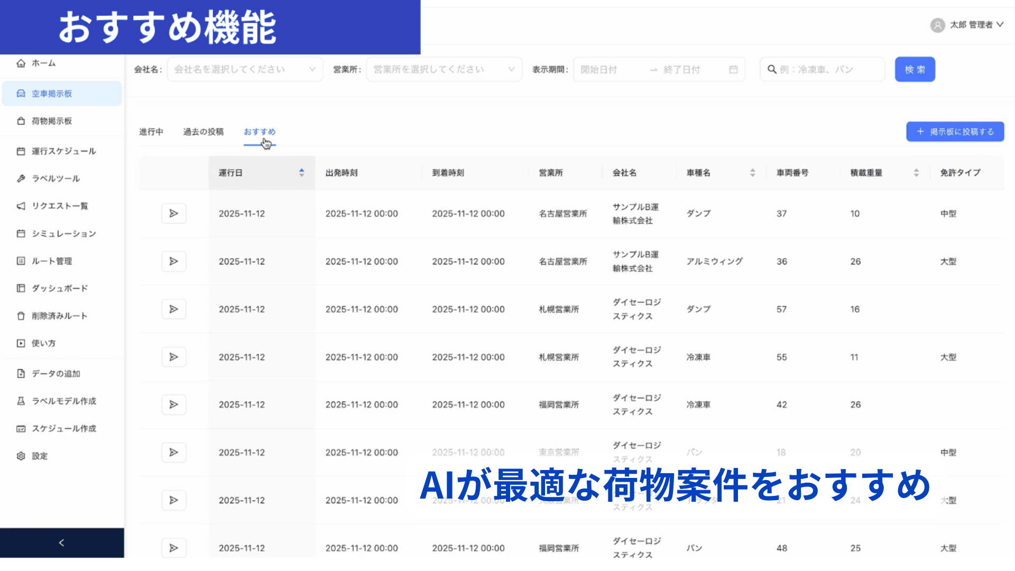Click send arrow icon for 札幌営業所 ダンプ row
This screenshot has height=571, width=1015.
click(173, 309)
